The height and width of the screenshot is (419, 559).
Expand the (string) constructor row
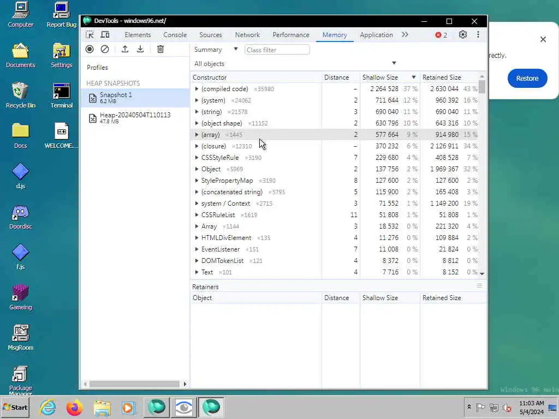(197, 111)
